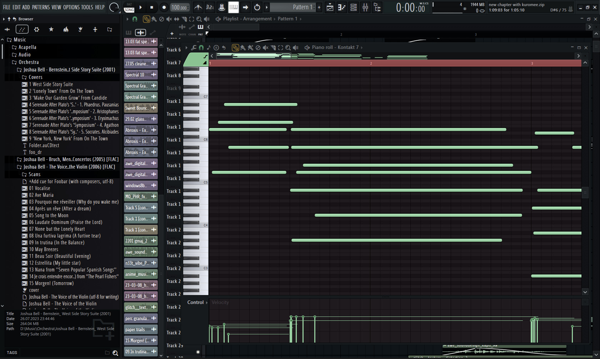Collapse the Orchestra folder in the Browser
Screen dimensions: 600x359
click(29, 62)
